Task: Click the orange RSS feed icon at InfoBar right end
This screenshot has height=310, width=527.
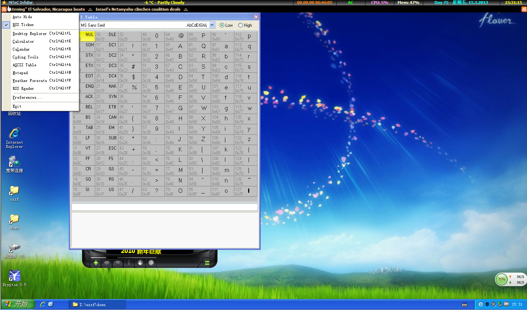Action: pyautogui.click(x=524, y=9)
